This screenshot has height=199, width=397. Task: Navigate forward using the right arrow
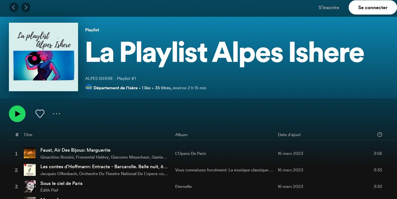25,7
